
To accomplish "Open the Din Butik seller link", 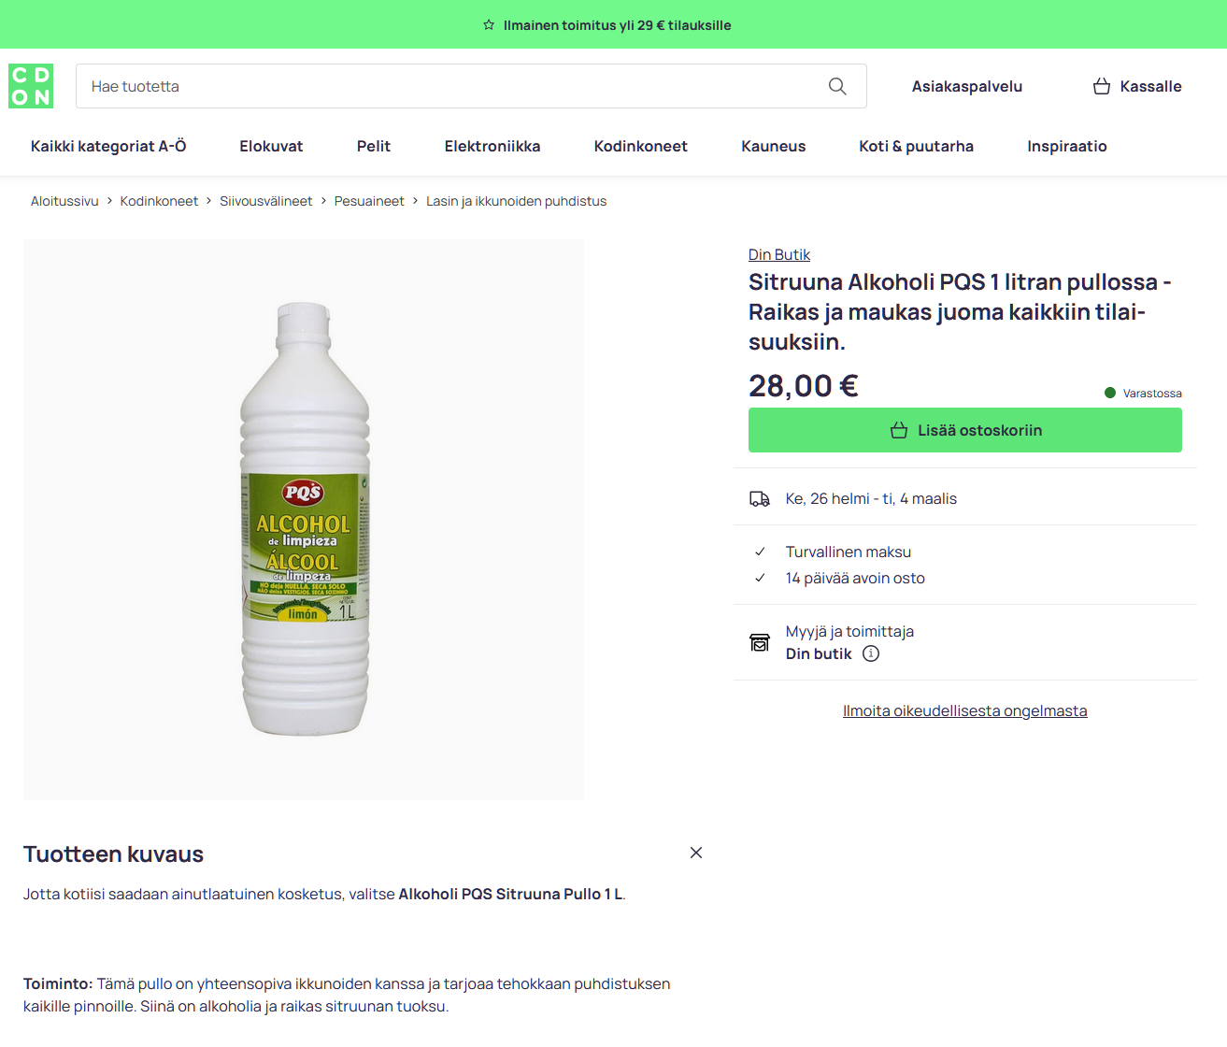I will 778,254.
